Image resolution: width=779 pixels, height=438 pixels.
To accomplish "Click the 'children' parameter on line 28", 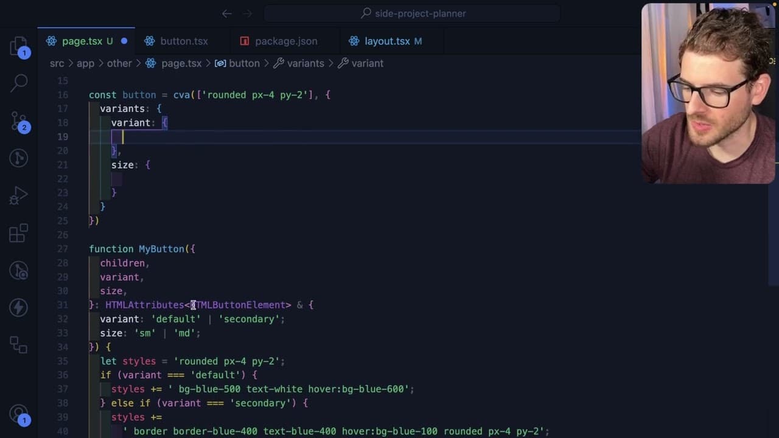I will (x=122, y=263).
